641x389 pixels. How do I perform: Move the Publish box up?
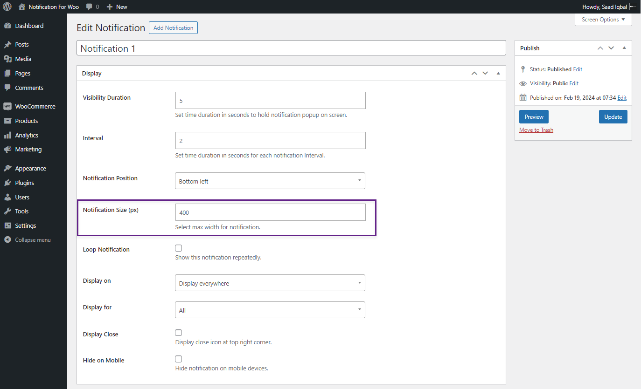coord(600,48)
